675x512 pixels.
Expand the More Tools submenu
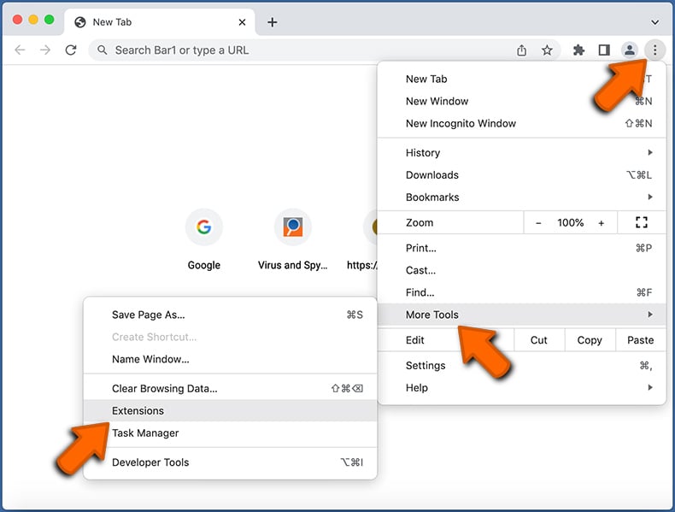pos(521,315)
